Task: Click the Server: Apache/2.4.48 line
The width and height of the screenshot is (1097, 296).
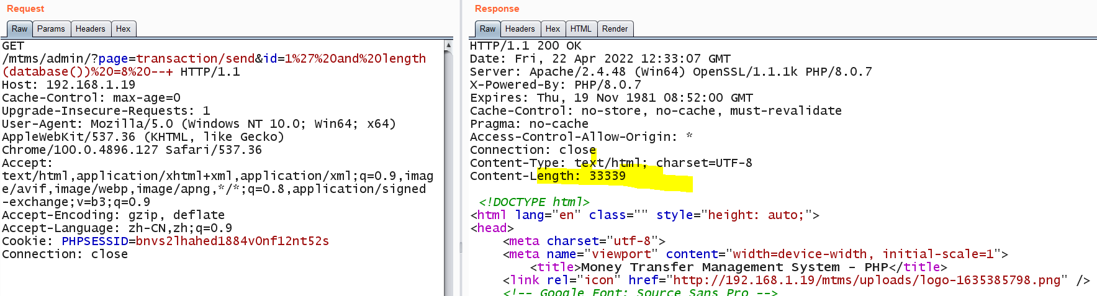Action: [671, 72]
